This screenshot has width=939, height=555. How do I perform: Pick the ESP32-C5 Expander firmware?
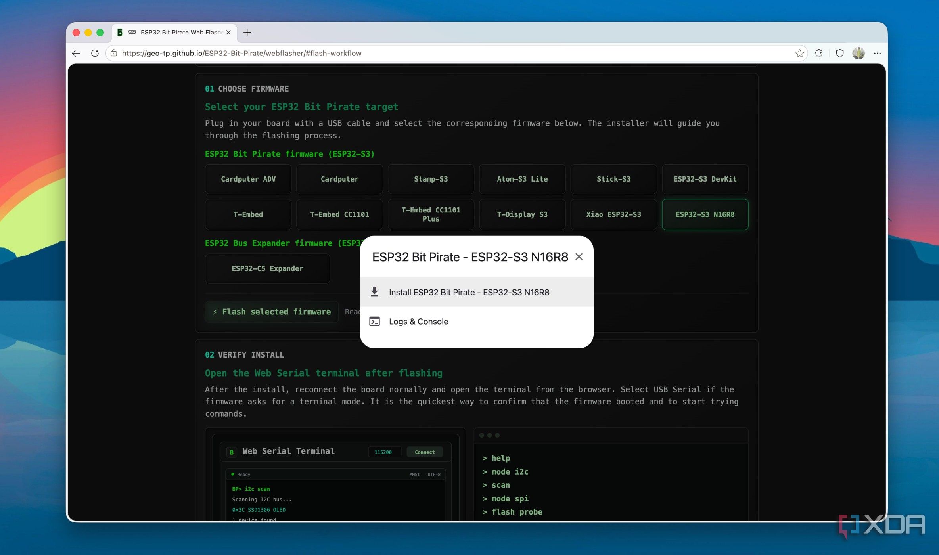coord(268,268)
